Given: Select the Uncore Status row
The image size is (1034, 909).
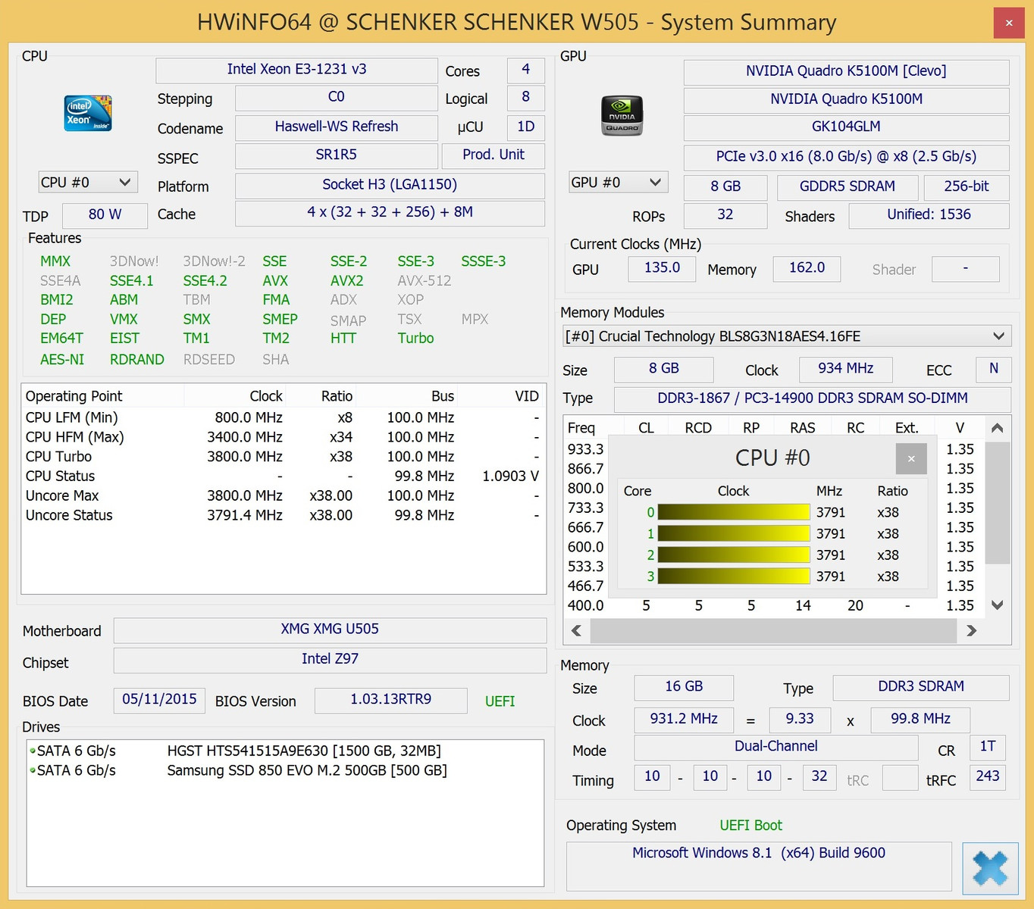Looking at the screenshot, I should tap(283, 516).
